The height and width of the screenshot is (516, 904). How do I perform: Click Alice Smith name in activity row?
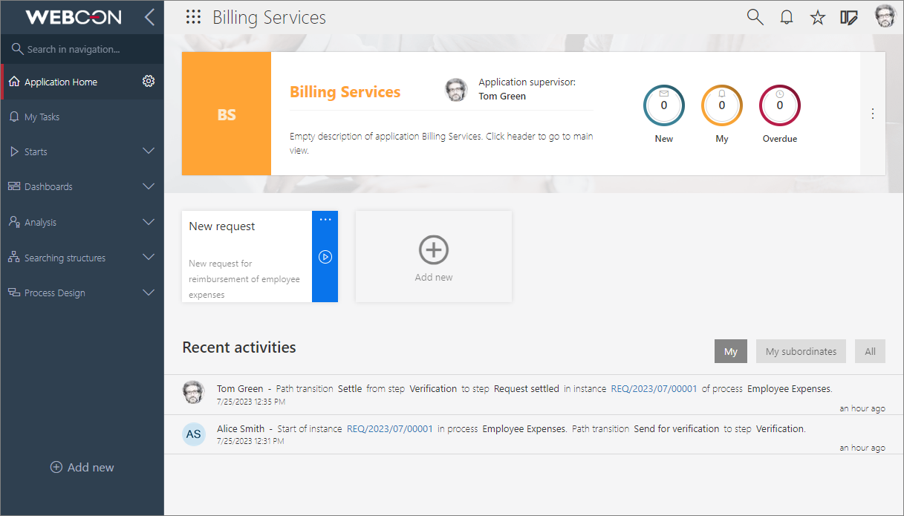(241, 428)
